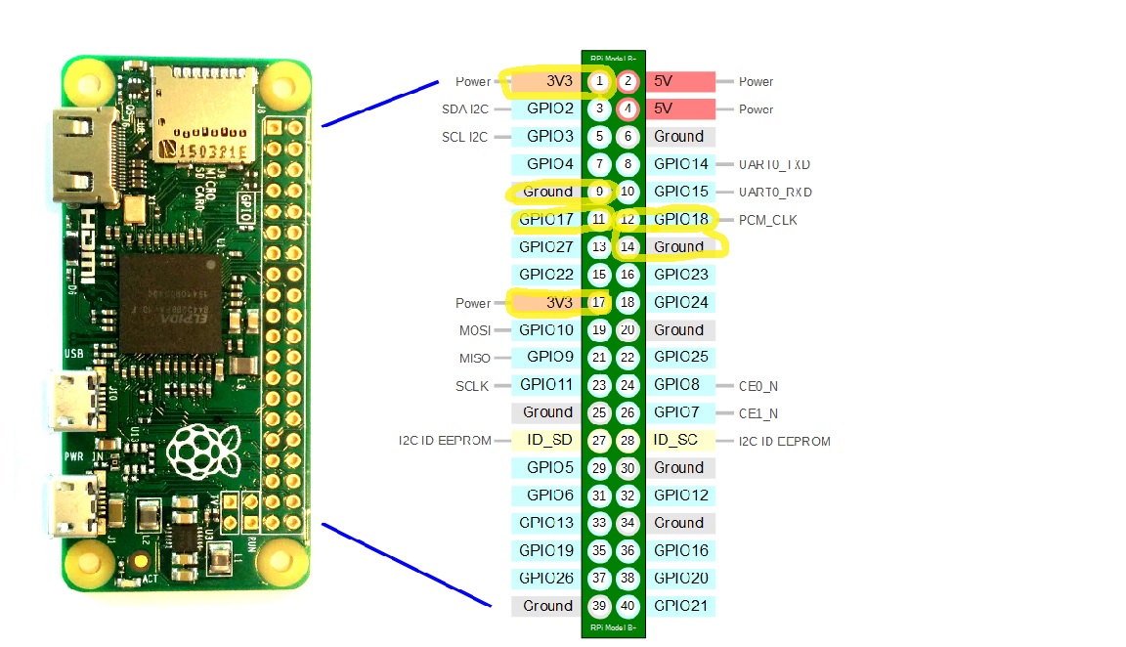Click the GPIO25 label
The height and width of the screenshot is (647, 1126).
[680, 357]
